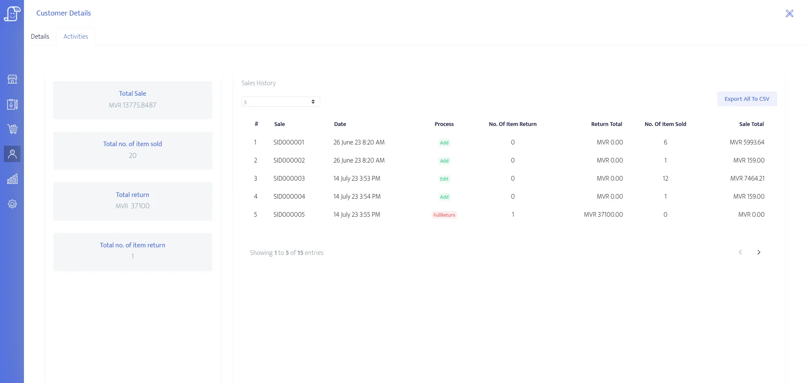The width and height of the screenshot is (806, 383).
Task: Switch to the Activities tab
Action: (76, 37)
